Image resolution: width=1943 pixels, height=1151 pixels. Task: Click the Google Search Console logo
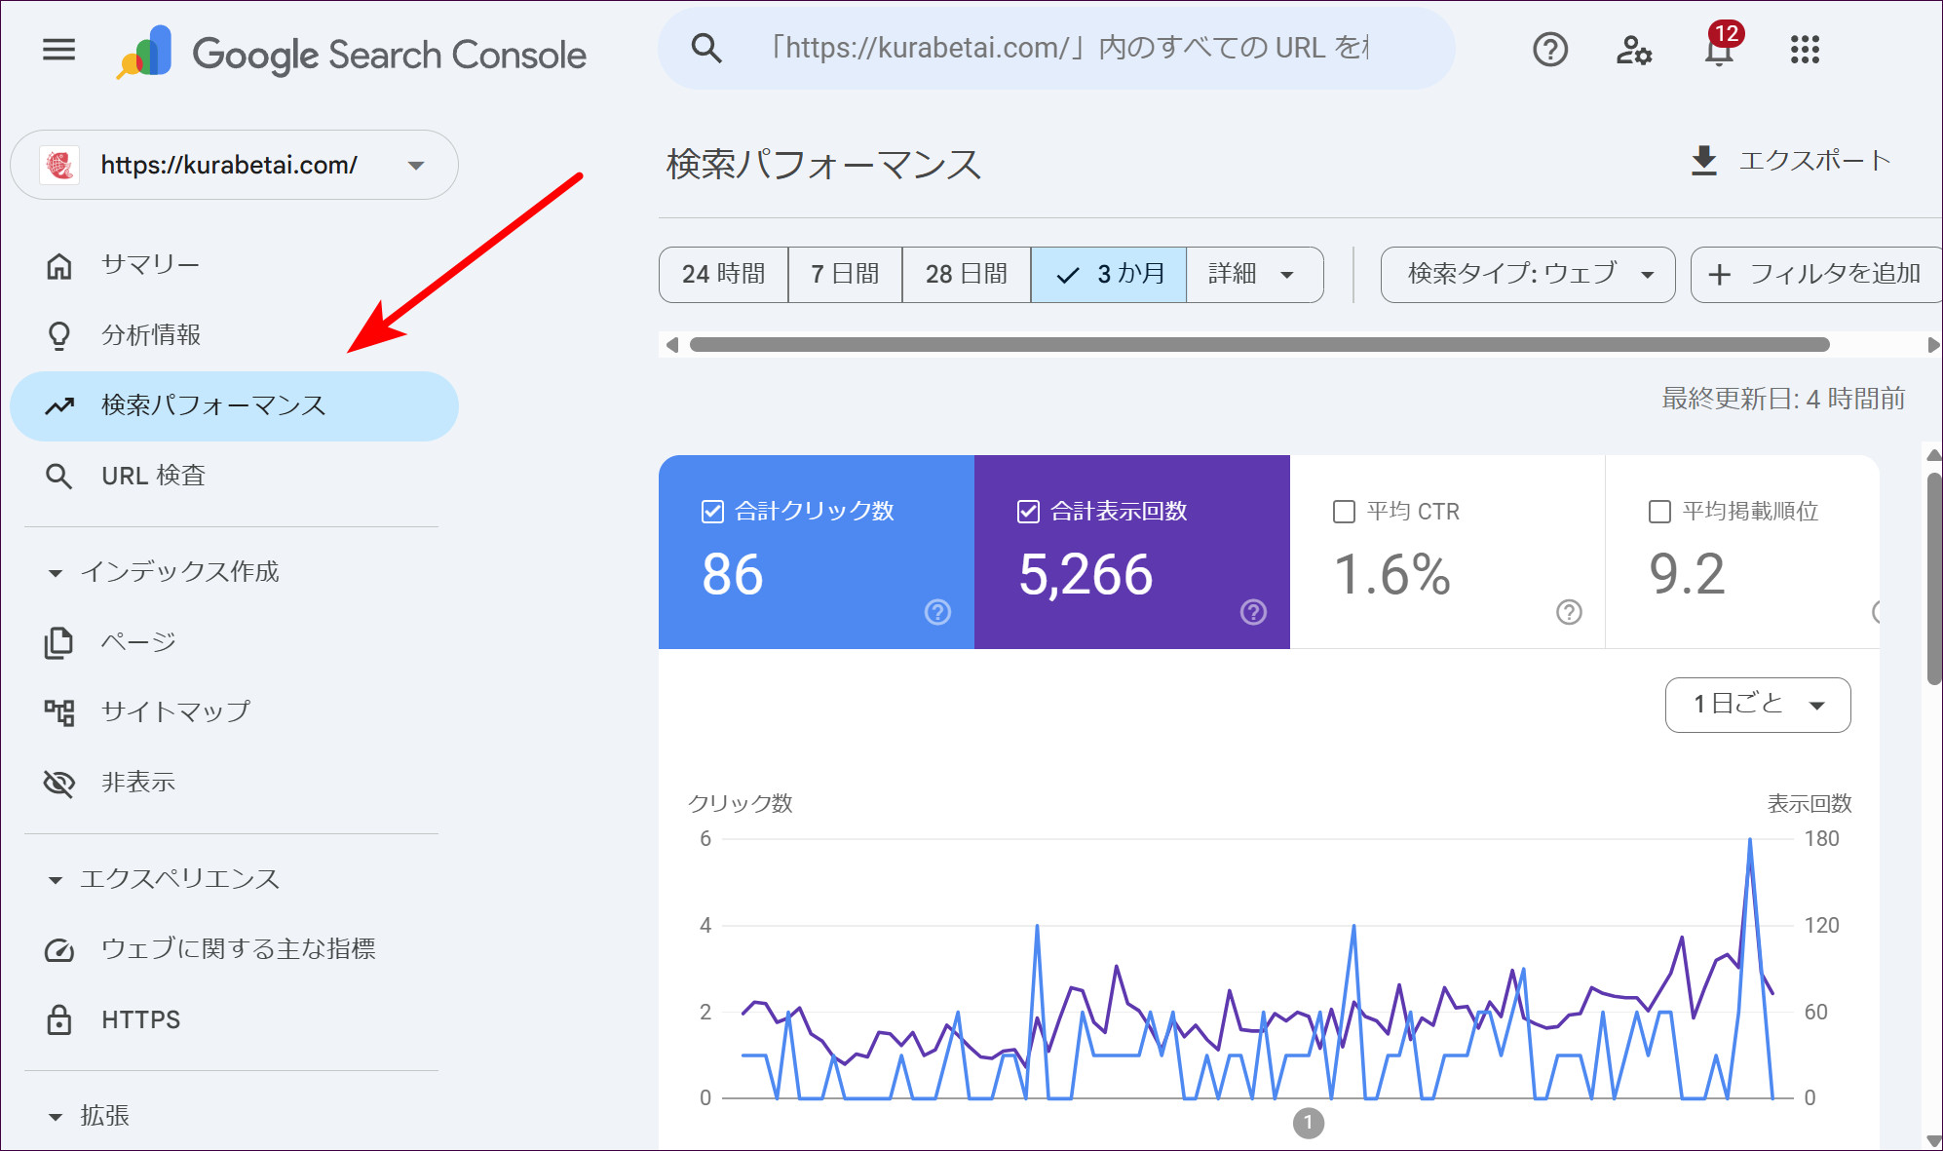(x=352, y=54)
